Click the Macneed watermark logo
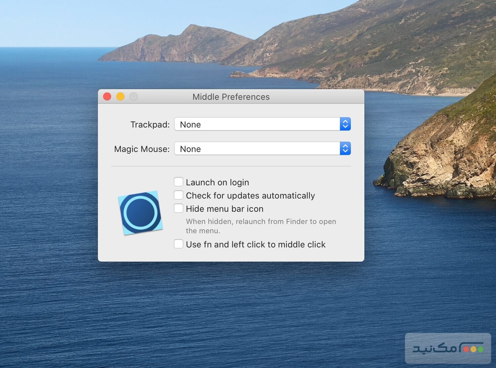Image resolution: width=496 pixels, height=368 pixels. [448, 349]
